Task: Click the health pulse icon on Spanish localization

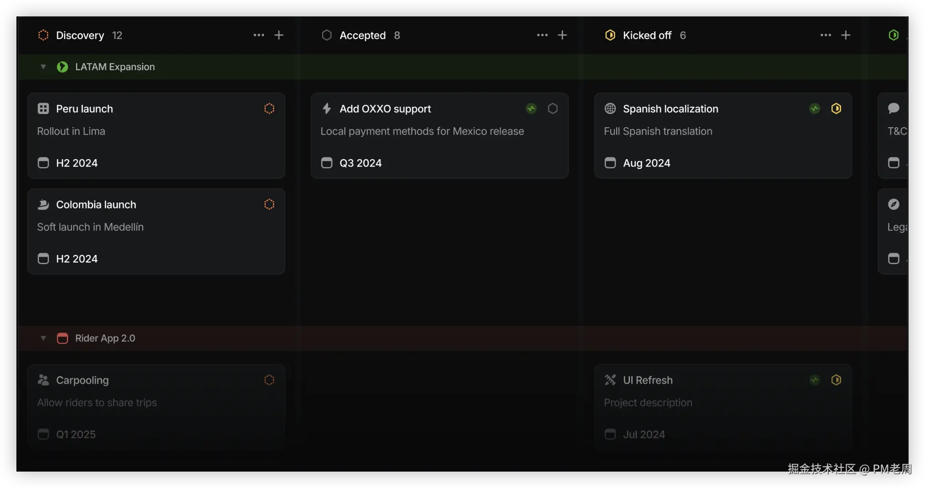Action: click(815, 109)
